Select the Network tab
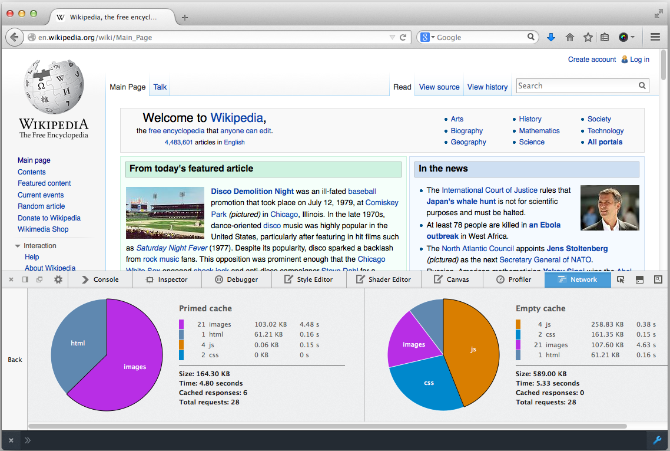This screenshot has height=451, width=670. (578, 279)
